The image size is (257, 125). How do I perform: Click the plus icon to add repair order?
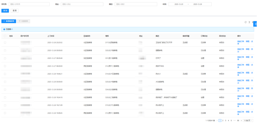4,21
